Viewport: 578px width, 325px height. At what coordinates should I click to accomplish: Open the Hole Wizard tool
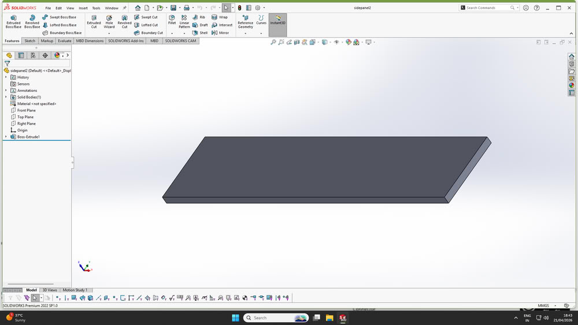point(109,22)
